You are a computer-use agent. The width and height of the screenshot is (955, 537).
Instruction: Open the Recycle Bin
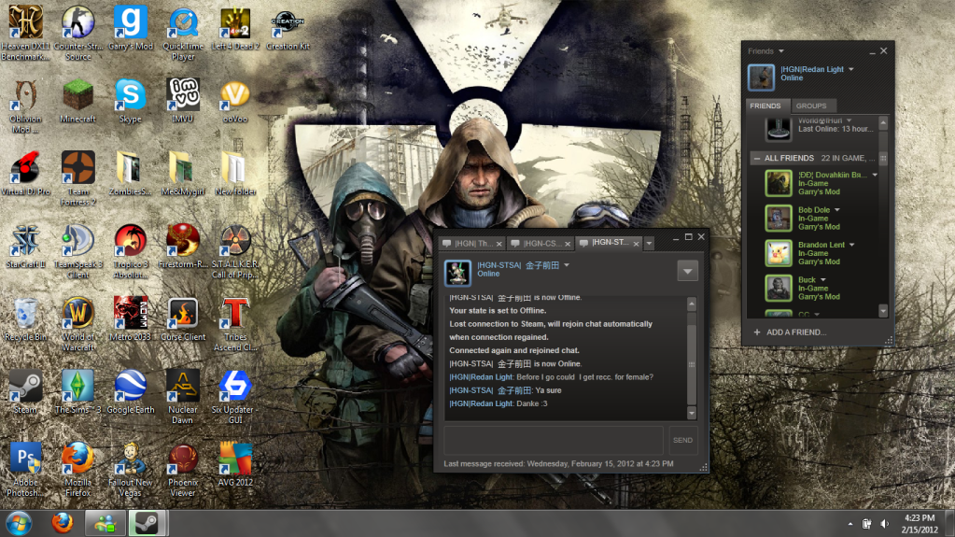25,318
